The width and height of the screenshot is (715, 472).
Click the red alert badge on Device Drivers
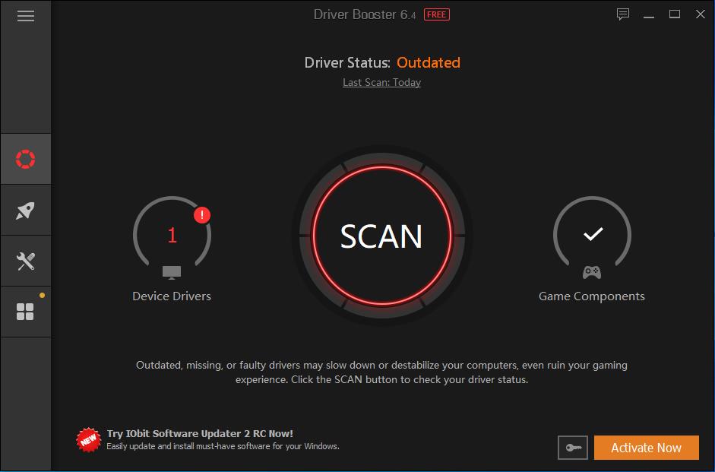[202, 215]
